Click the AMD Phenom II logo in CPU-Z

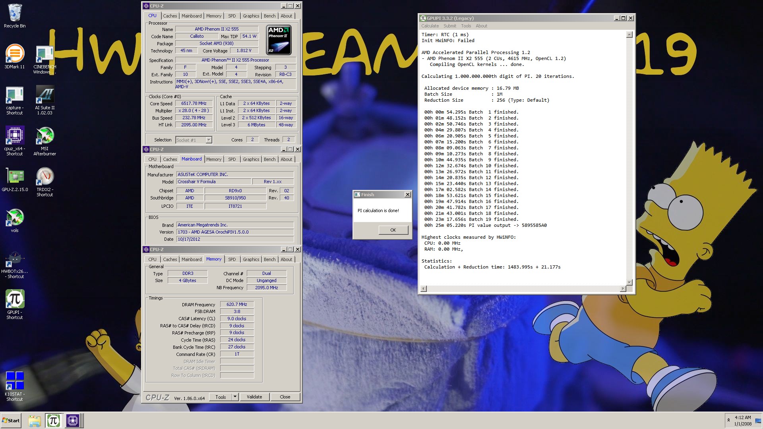point(279,40)
